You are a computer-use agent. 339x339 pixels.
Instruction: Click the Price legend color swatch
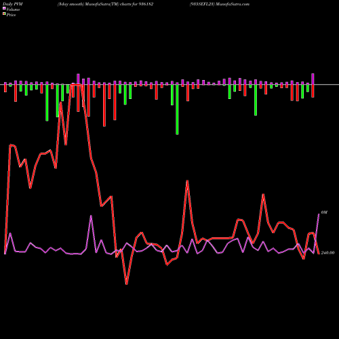pos(4,14)
